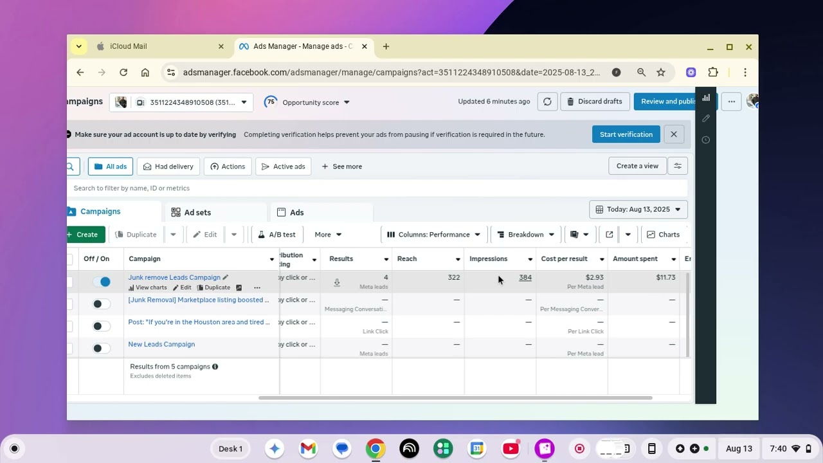Click the A/B test button
This screenshot has height=463, width=823.
(x=276, y=235)
